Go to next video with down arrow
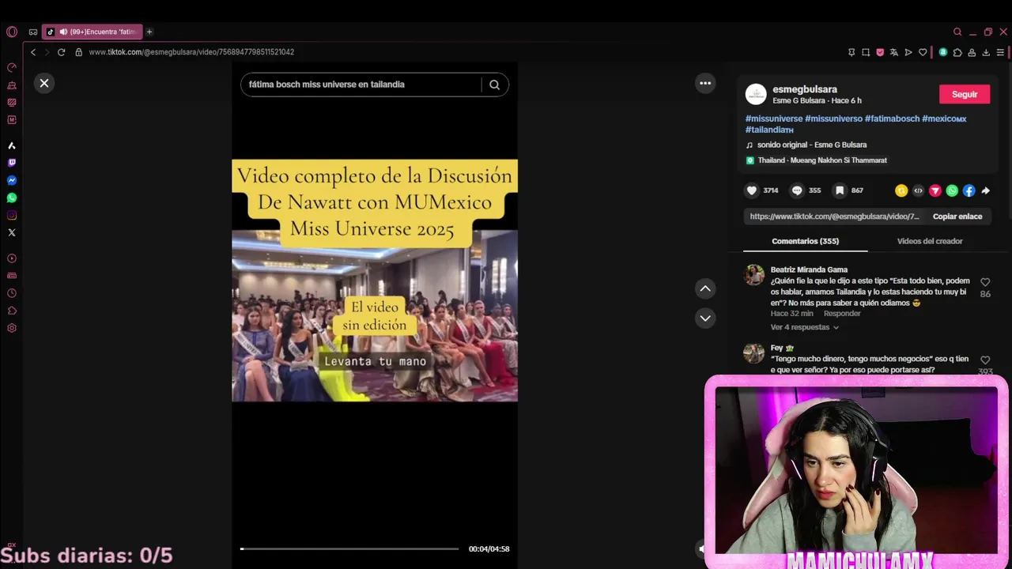The image size is (1012, 569). 705,318
